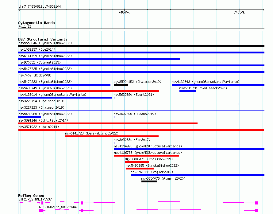
Task: Click the GTF2IRD2|NM_001281447 gene label
Action: [x=58, y=207]
